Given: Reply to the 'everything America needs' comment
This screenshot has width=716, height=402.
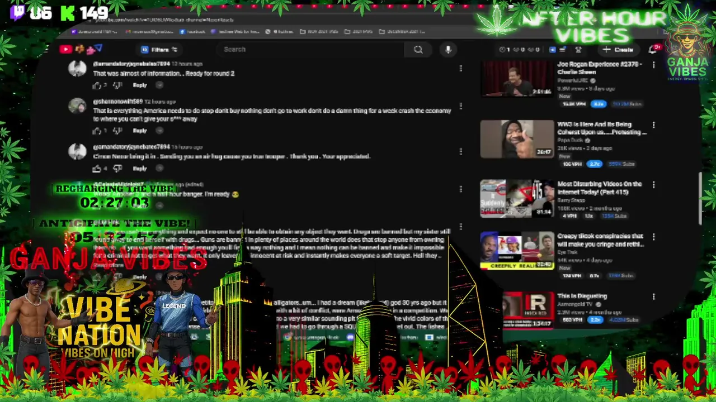Looking at the screenshot, I should pos(140,131).
